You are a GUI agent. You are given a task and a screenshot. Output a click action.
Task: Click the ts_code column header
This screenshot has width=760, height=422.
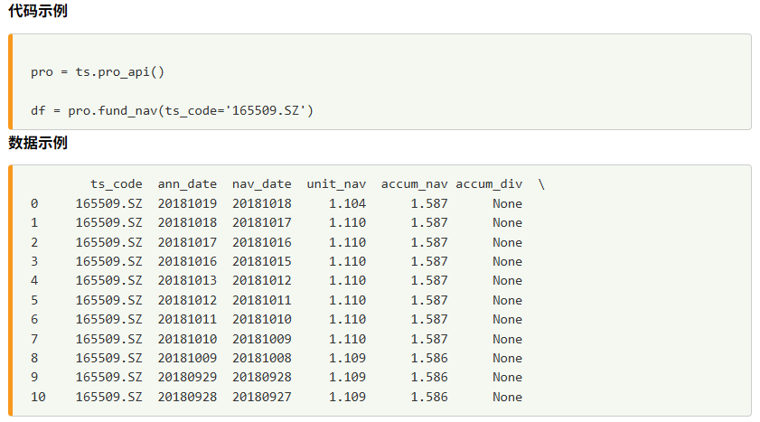tap(116, 184)
